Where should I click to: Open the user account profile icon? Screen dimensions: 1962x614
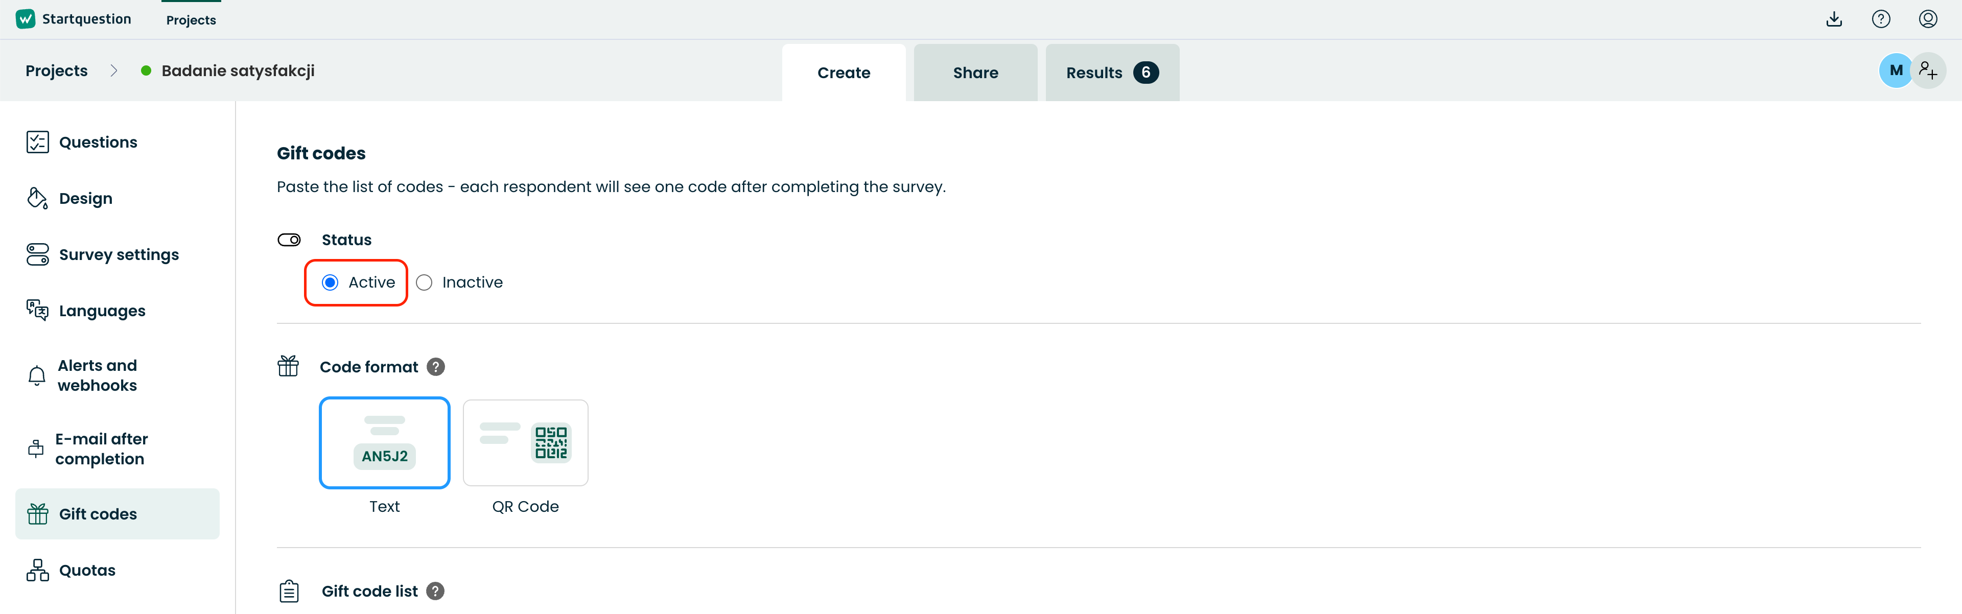pos(1928,19)
